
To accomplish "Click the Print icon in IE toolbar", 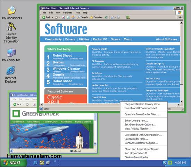I will (x=118, y=17).
